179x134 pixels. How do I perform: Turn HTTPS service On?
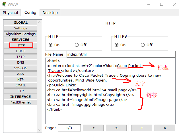[116, 45]
